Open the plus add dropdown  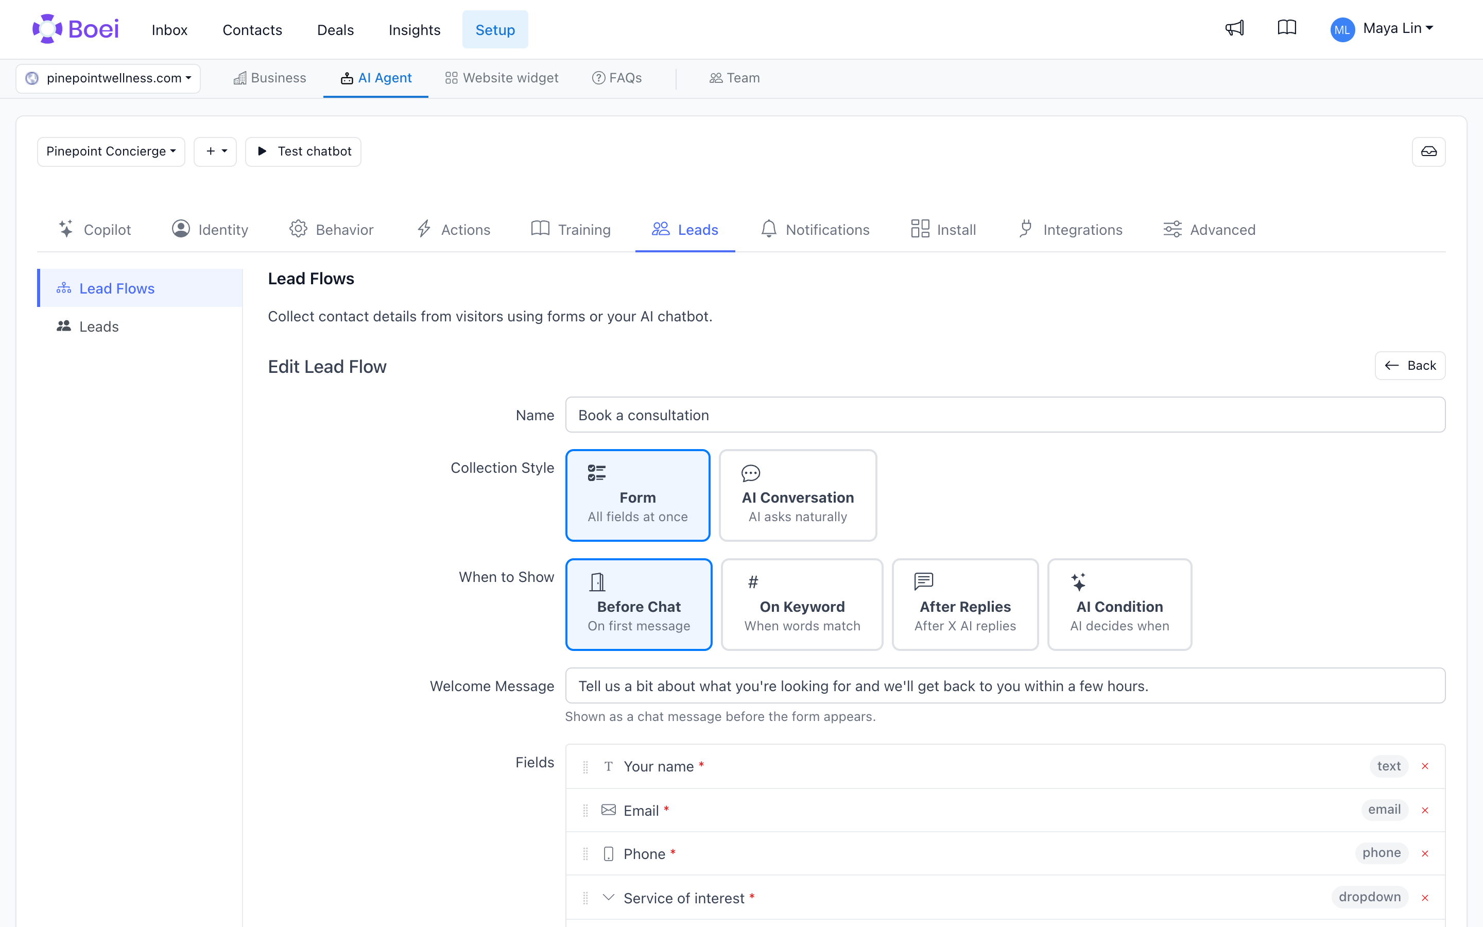click(215, 151)
